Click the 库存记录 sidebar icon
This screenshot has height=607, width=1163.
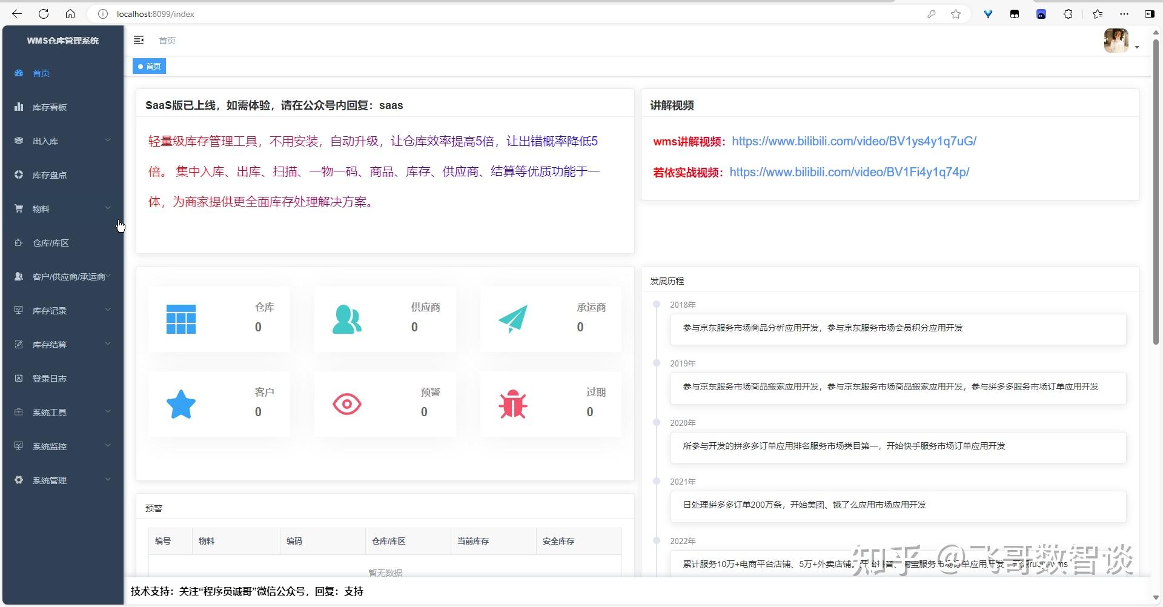(x=19, y=311)
